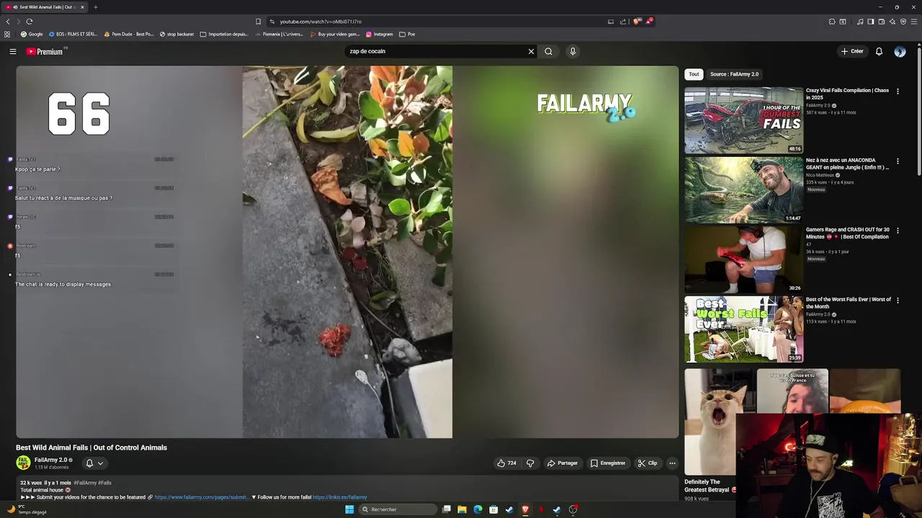Open Google bookmark
Viewport: 922px width, 518px height.
[x=32, y=34]
